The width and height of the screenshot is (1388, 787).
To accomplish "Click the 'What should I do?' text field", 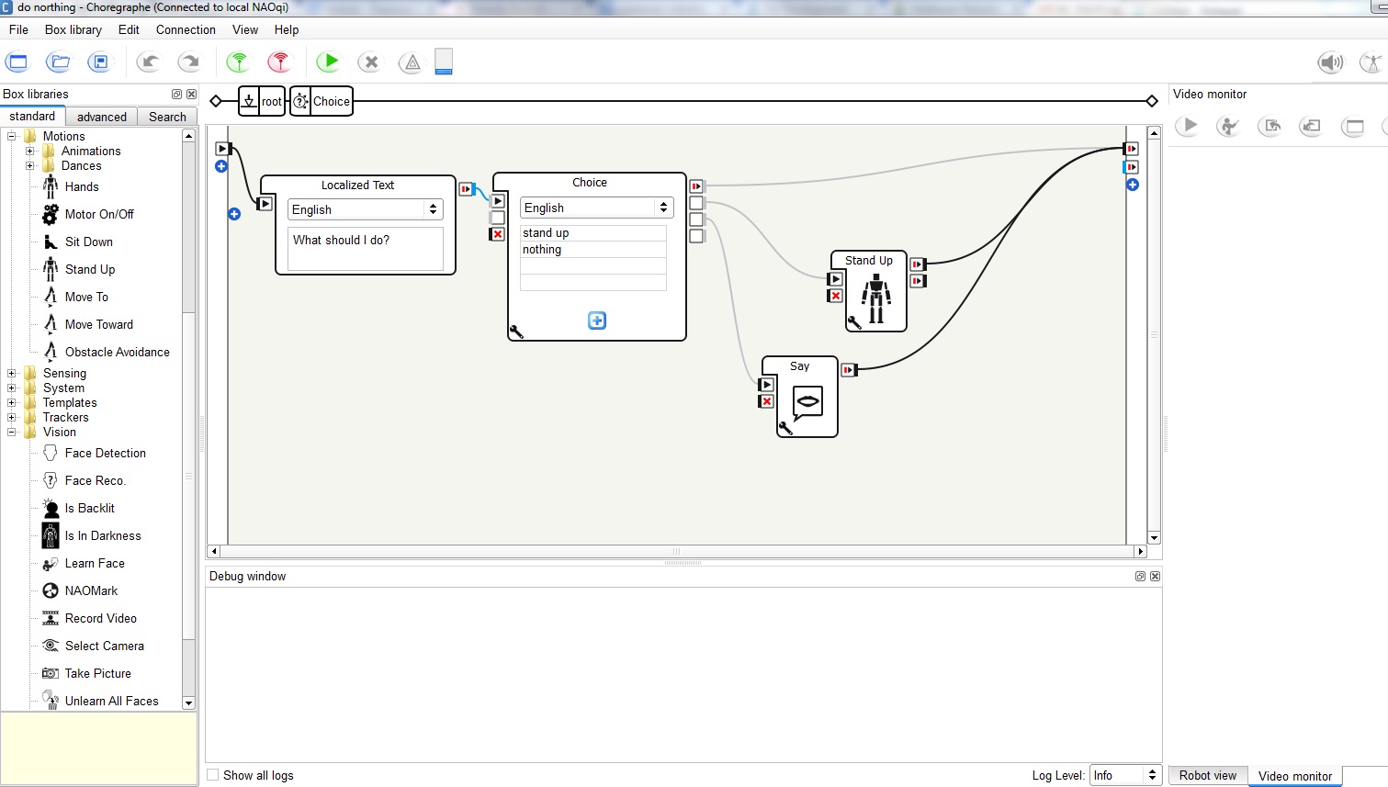I will click(366, 248).
